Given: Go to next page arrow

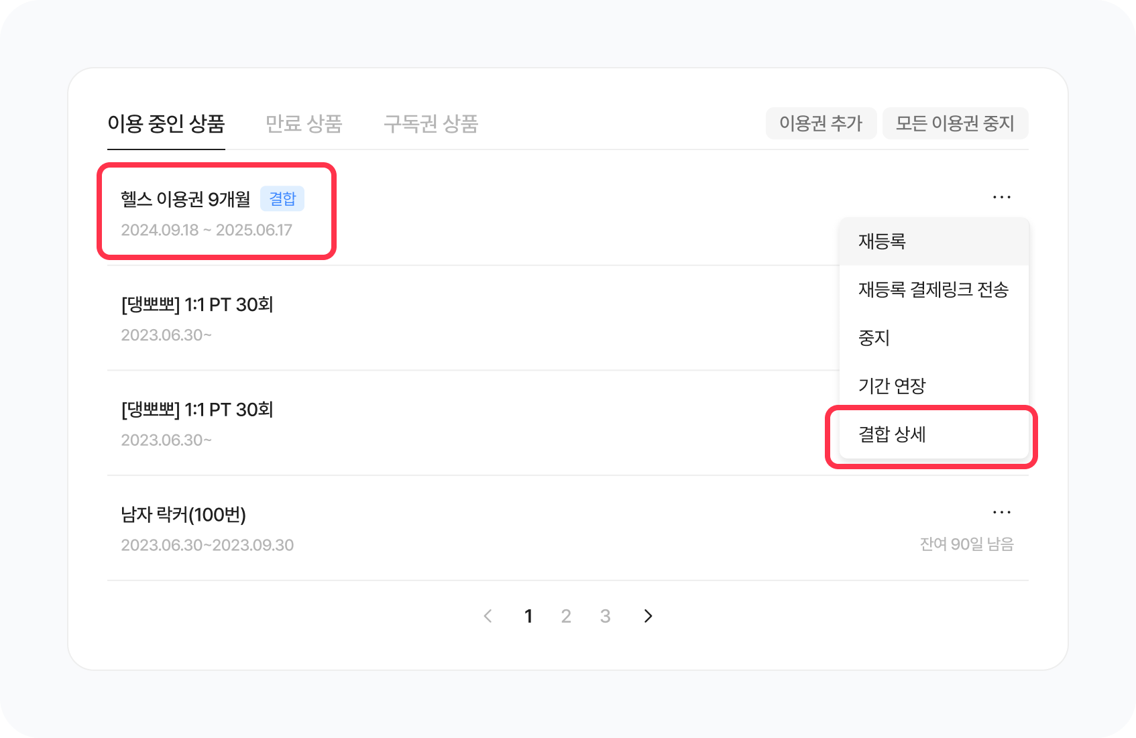Looking at the screenshot, I should click(x=648, y=616).
